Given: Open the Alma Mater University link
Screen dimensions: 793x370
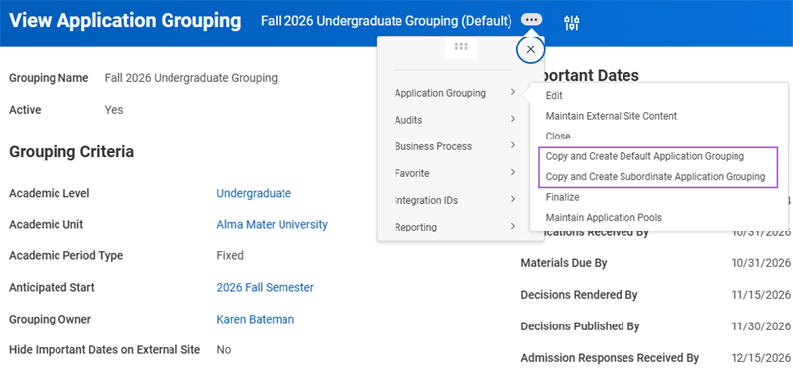Looking at the screenshot, I should pyautogui.click(x=272, y=224).
